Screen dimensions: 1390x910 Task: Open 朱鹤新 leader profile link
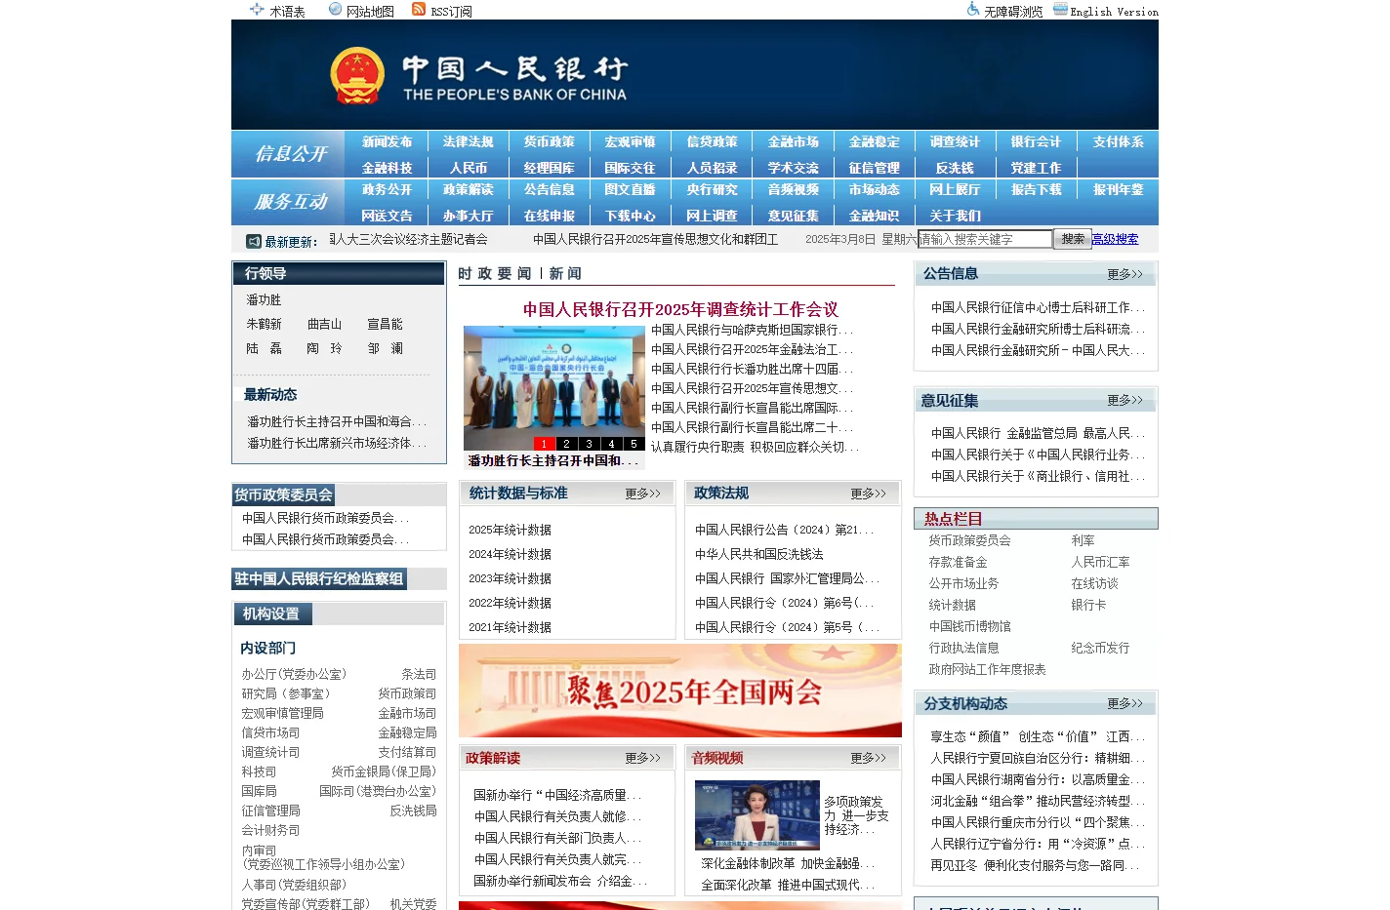(x=264, y=324)
